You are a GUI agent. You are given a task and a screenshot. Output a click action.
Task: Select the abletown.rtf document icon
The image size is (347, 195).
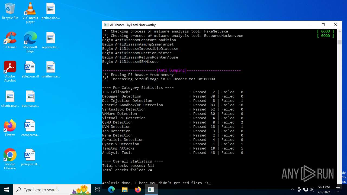30,70
